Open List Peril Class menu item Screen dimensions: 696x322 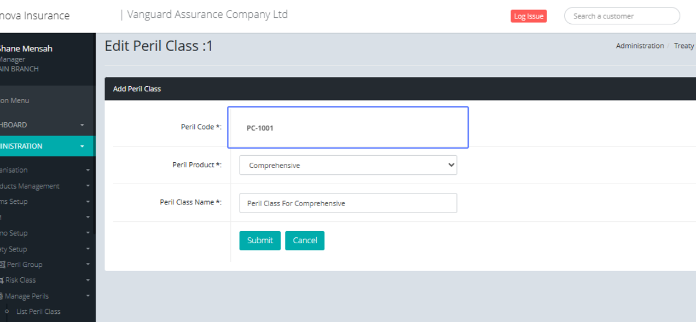click(38, 312)
